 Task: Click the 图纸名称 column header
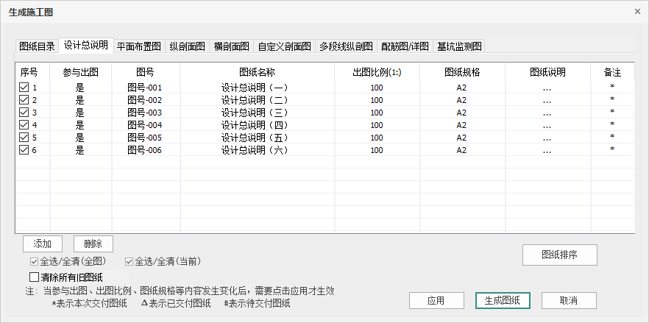click(x=257, y=72)
